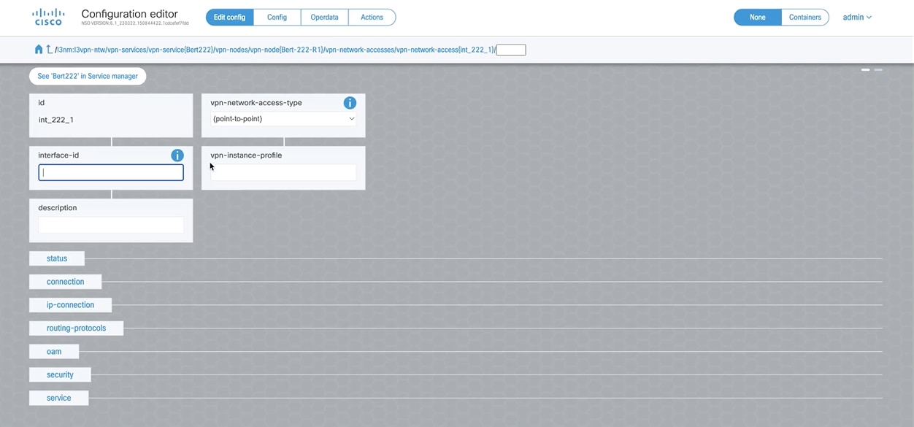Open the vpn-network-access-type dropdown
This screenshot has height=427, width=914.
[283, 118]
